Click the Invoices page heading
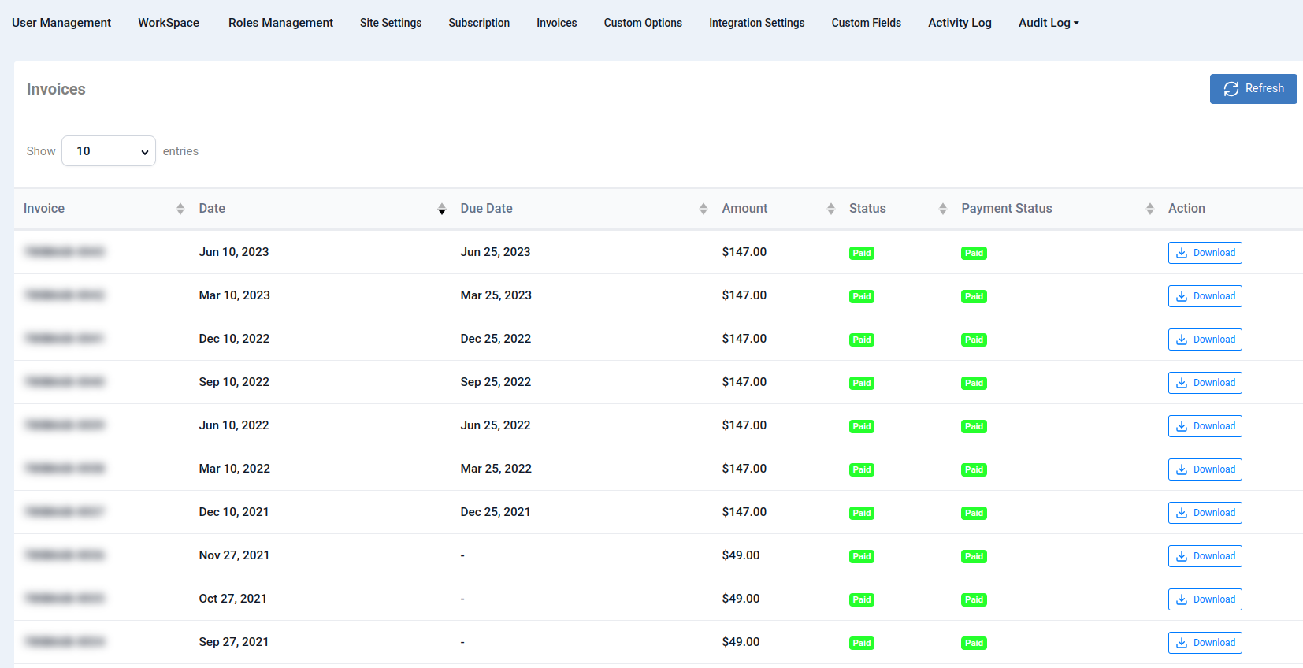Screen dimensions: 1303x668 pos(56,89)
